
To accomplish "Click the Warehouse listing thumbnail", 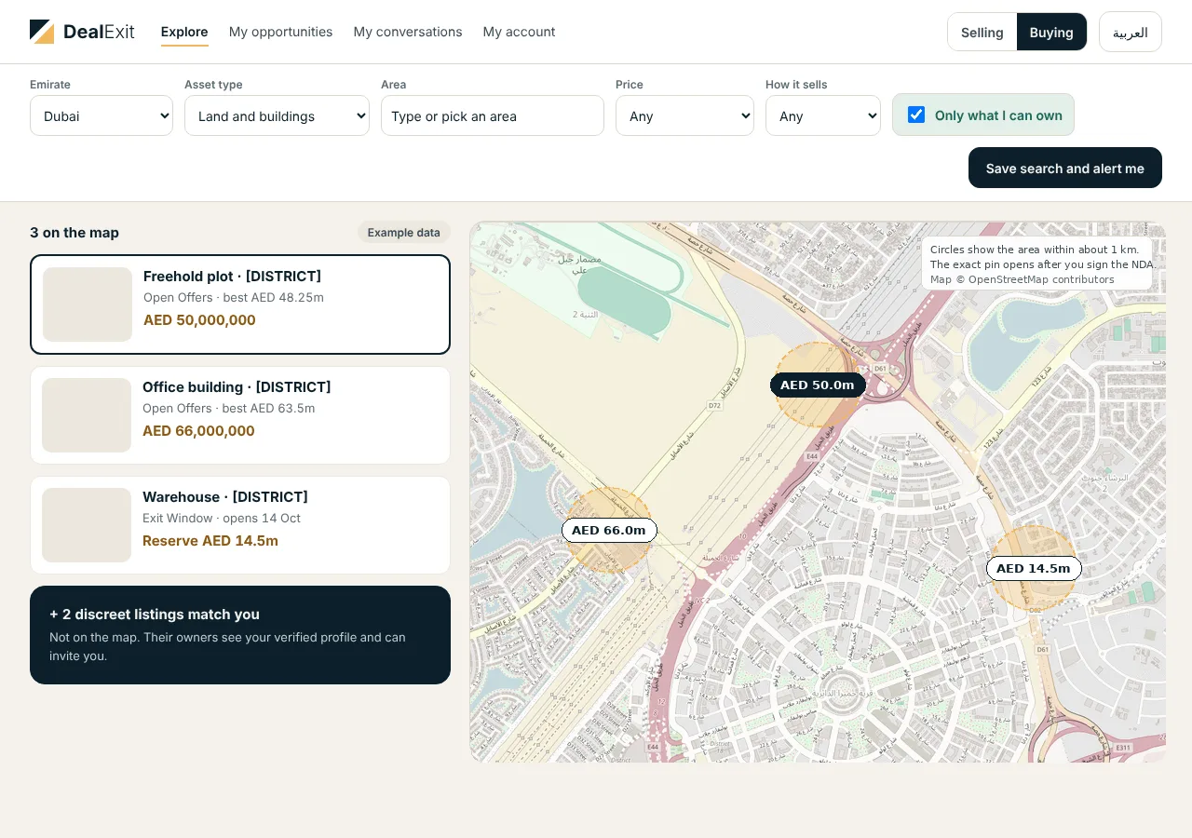I will [x=87, y=525].
